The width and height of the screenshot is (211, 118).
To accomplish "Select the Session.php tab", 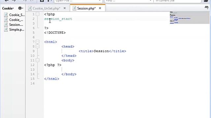I will 86,8.
